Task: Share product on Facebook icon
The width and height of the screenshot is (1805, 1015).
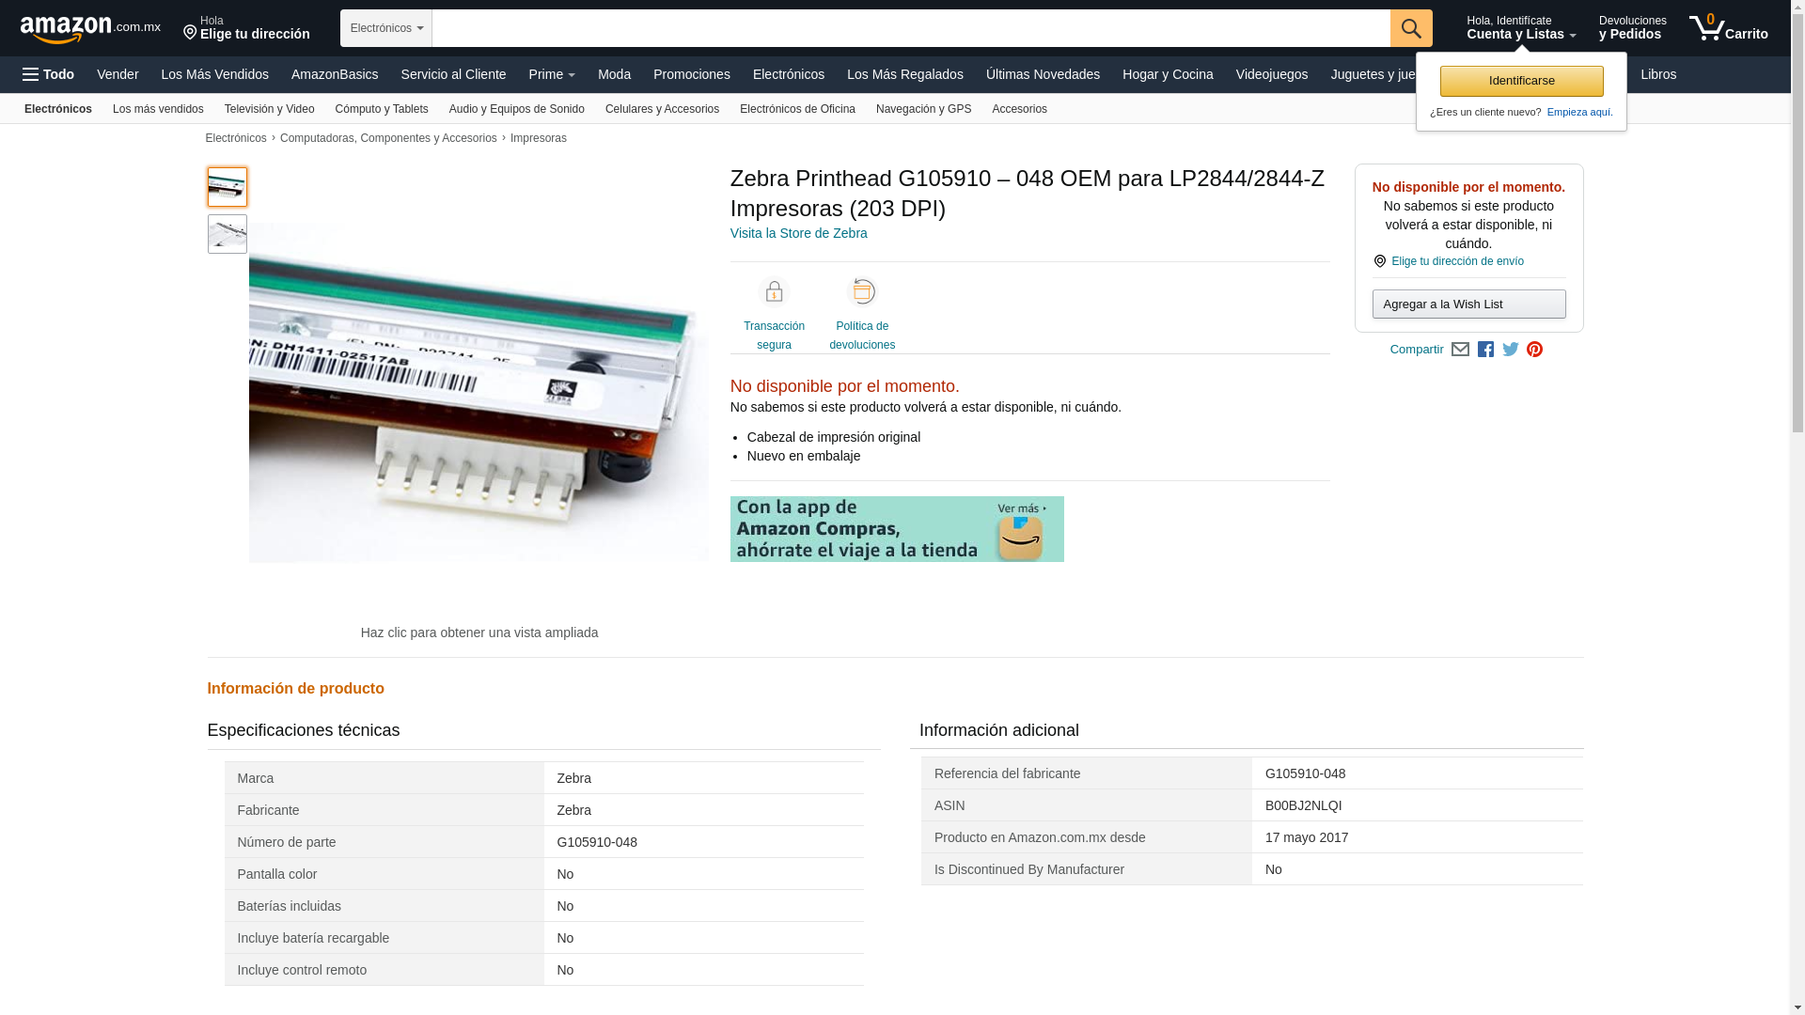Action: (1485, 350)
